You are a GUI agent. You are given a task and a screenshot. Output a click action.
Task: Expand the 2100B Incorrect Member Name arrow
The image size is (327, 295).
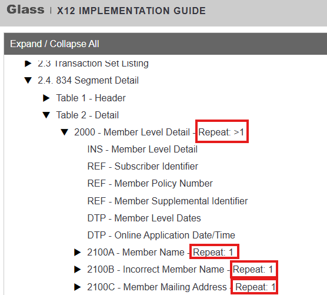point(78,269)
